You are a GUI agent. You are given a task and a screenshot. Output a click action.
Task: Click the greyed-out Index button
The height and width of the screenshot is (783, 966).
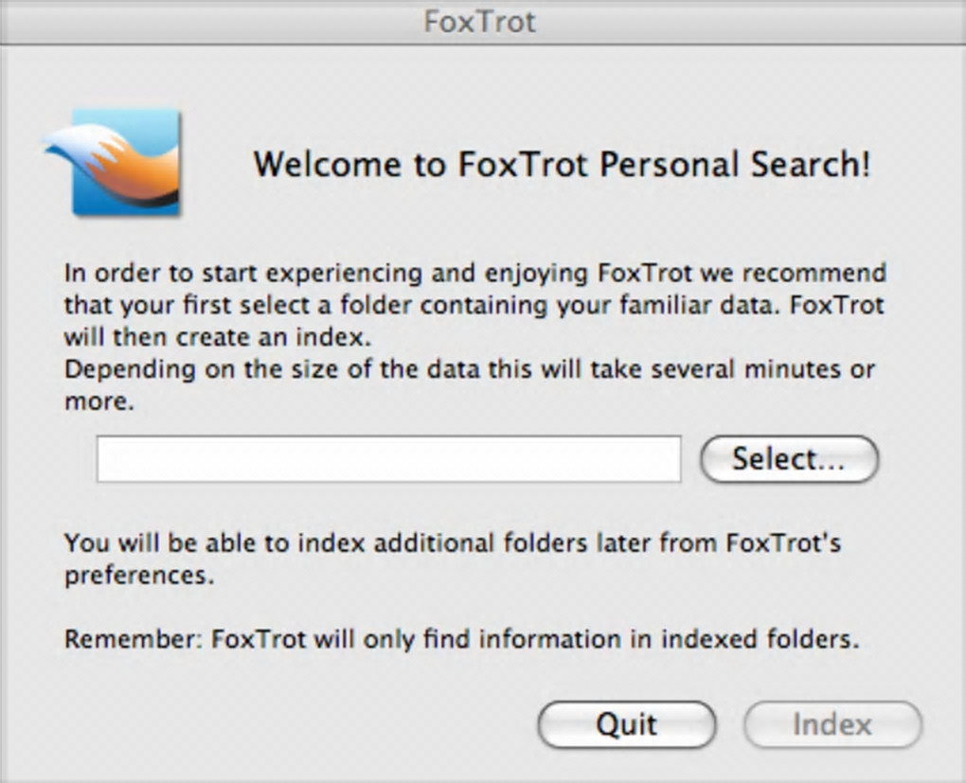(x=832, y=725)
